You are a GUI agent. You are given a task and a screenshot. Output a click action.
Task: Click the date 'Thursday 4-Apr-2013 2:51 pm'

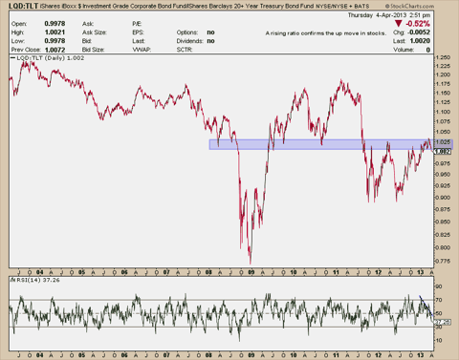point(389,15)
